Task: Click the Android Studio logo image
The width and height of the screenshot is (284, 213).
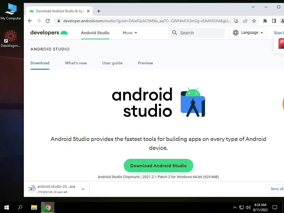Action: 158,102
